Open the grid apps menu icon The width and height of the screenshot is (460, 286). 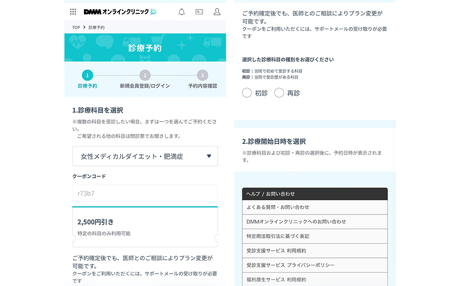point(73,11)
